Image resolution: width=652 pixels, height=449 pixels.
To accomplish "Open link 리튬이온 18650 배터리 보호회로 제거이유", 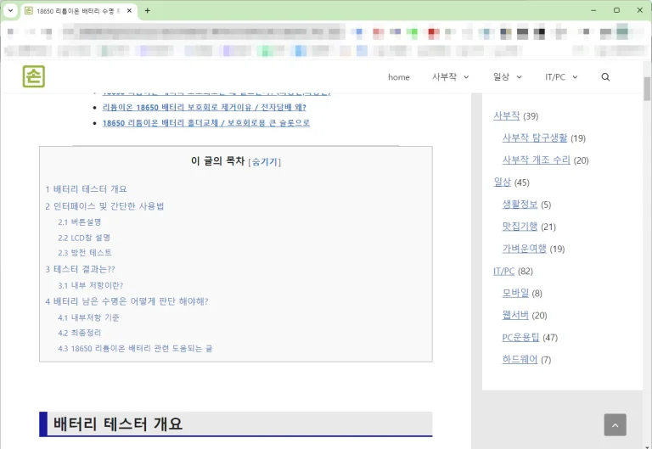I will [x=204, y=107].
